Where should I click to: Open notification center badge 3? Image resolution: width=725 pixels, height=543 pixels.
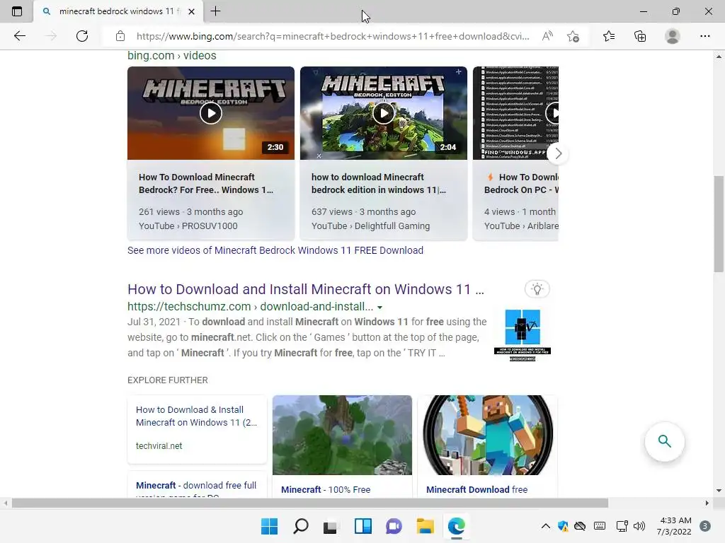point(705,526)
